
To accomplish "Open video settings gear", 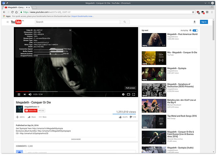I will (123, 94).
